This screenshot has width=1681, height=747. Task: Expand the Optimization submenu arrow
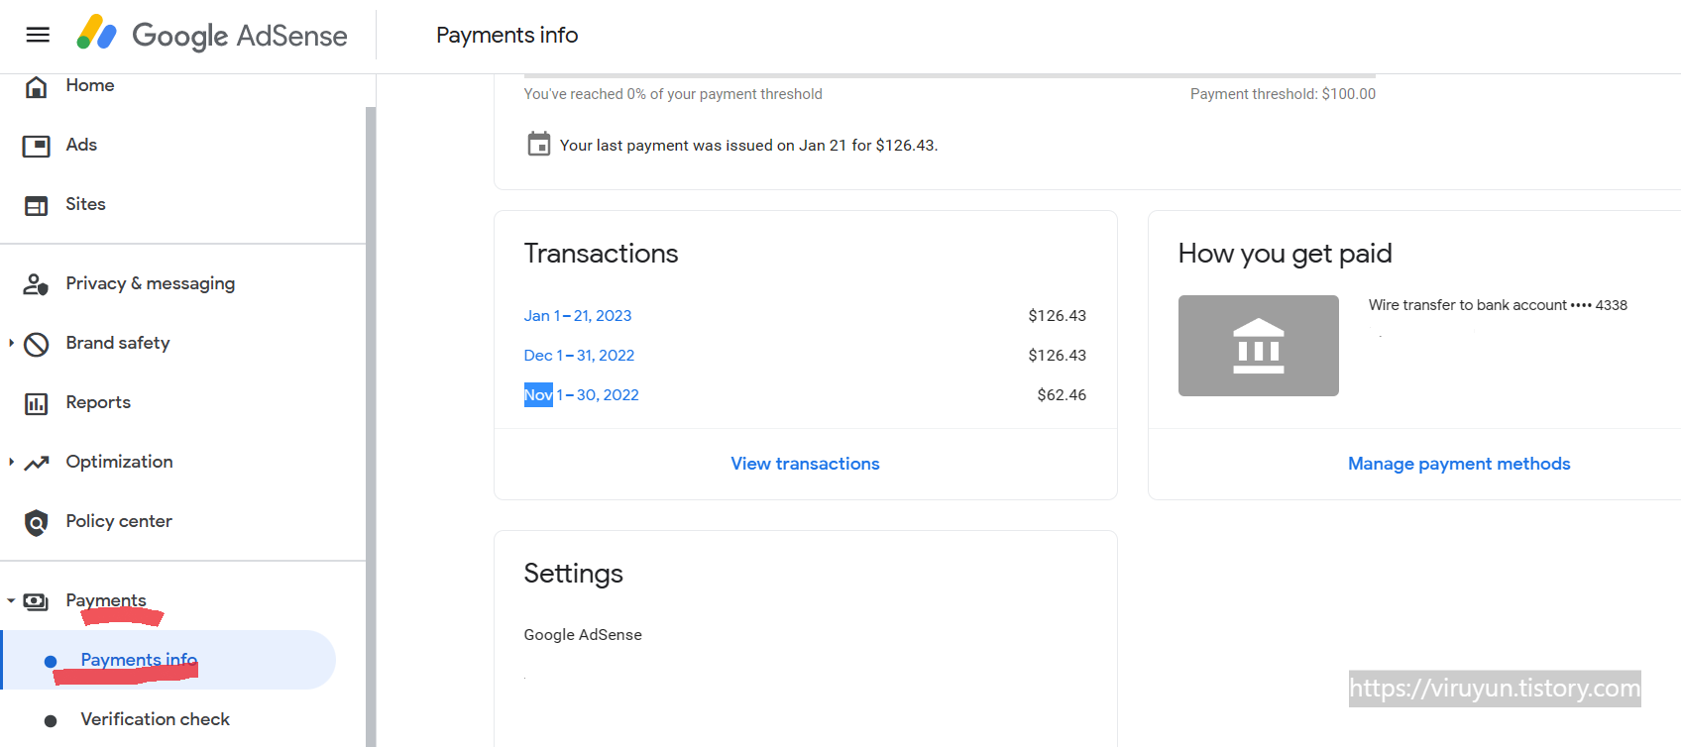(x=11, y=462)
